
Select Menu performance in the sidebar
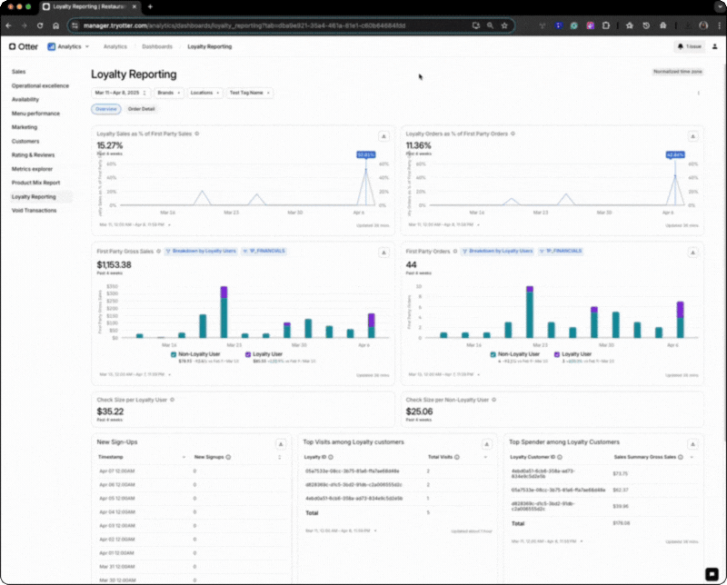click(x=35, y=114)
